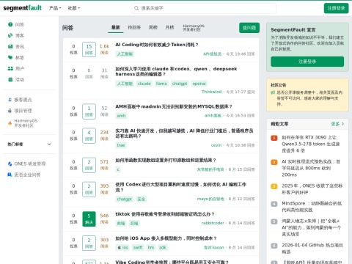Screen dimensions: 352x264
Task: Click the chatgpt tag on Codex question
Action: click(125, 199)
